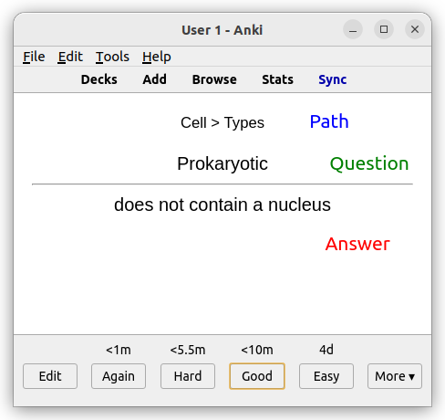Screen dimensions: 445x420
Task: Open the Stats view
Action: [277, 79]
